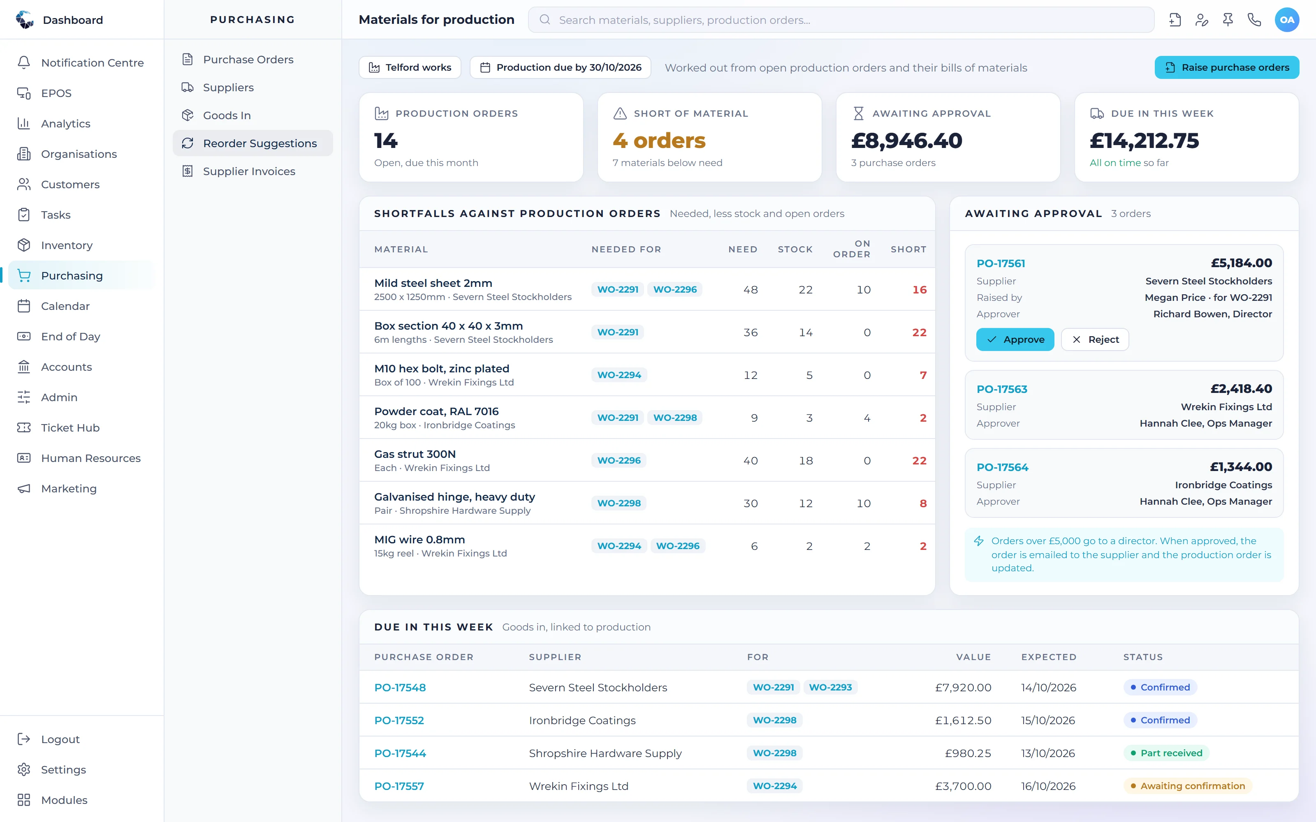The height and width of the screenshot is (822, 1316).
Task: Open PO-17557 purchase order link
Action: pyautogui.click(x=399, y=786)
